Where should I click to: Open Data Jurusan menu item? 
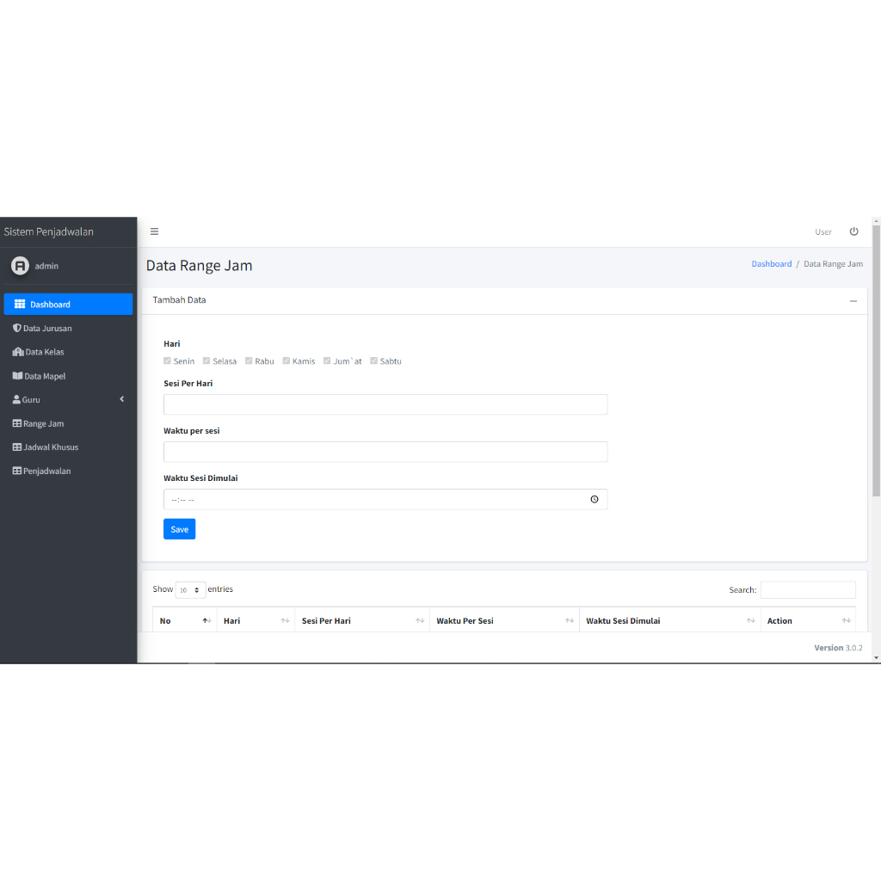[68, 328]
